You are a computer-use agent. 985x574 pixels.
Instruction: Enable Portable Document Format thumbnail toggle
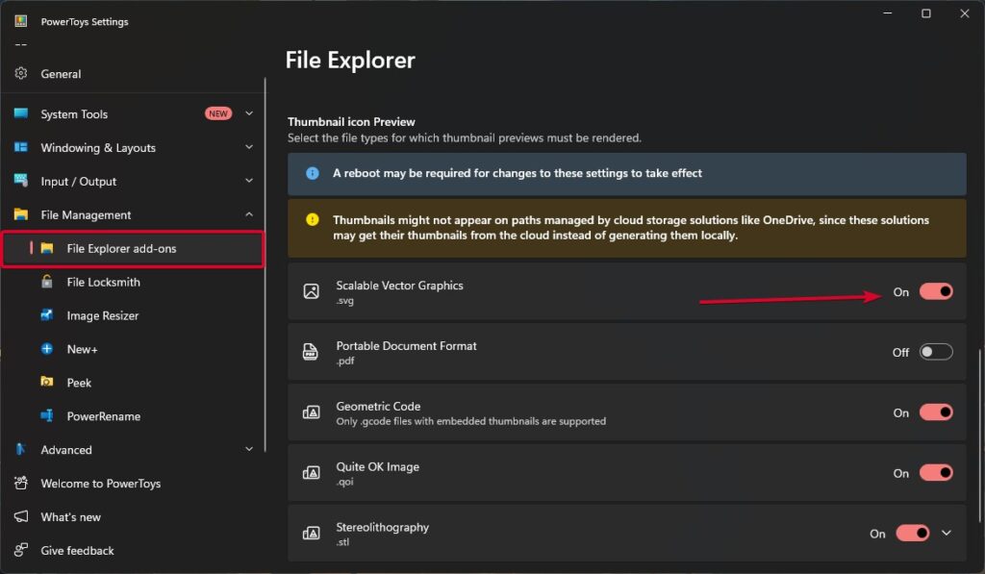coord(936,352)
